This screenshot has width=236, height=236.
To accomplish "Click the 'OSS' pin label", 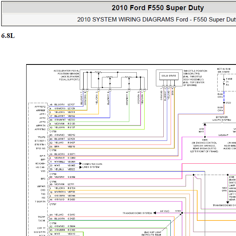I will tap(43, 190).
